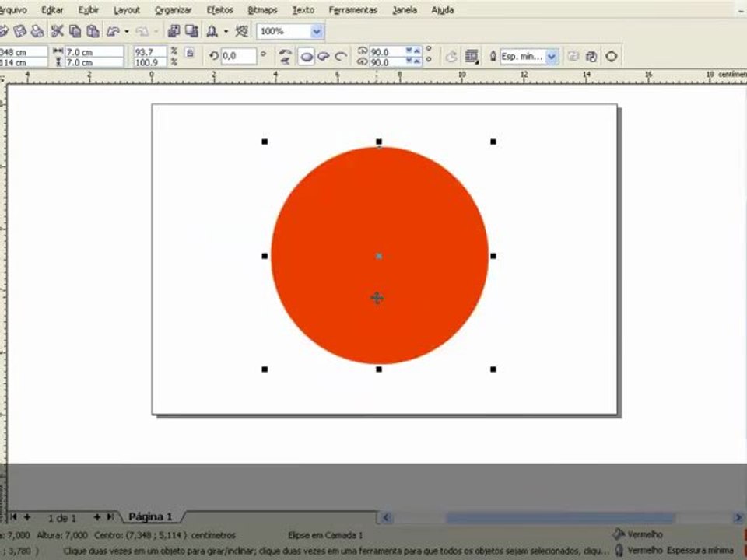747x560 pixels.
Task: Click the horizontal scrollbar thumb
Action: (560, 517)
